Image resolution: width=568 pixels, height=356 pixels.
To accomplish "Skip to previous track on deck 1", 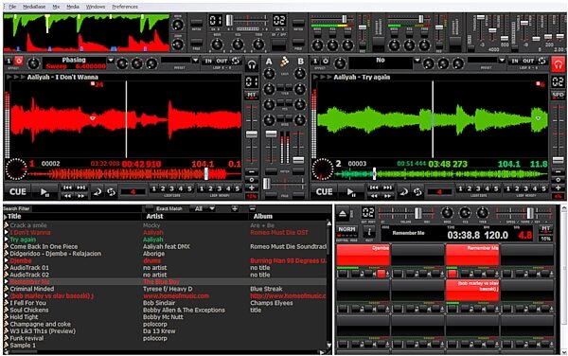I will (x=67, y=187).
